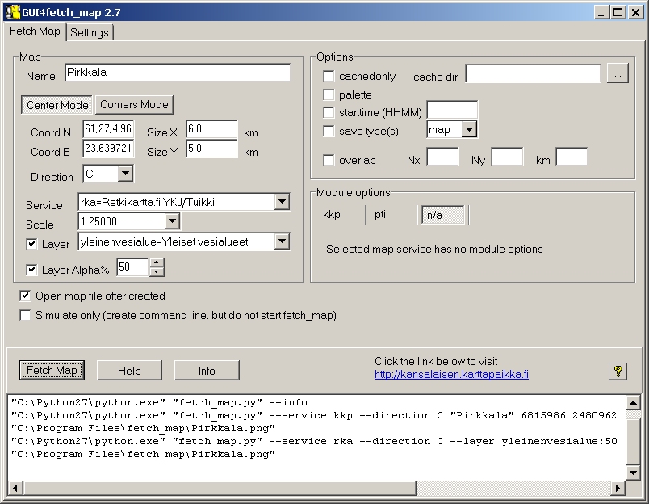
Task: Expand the yleinenvesialue Layer dropdown
Action: click(x=282, y=241)
